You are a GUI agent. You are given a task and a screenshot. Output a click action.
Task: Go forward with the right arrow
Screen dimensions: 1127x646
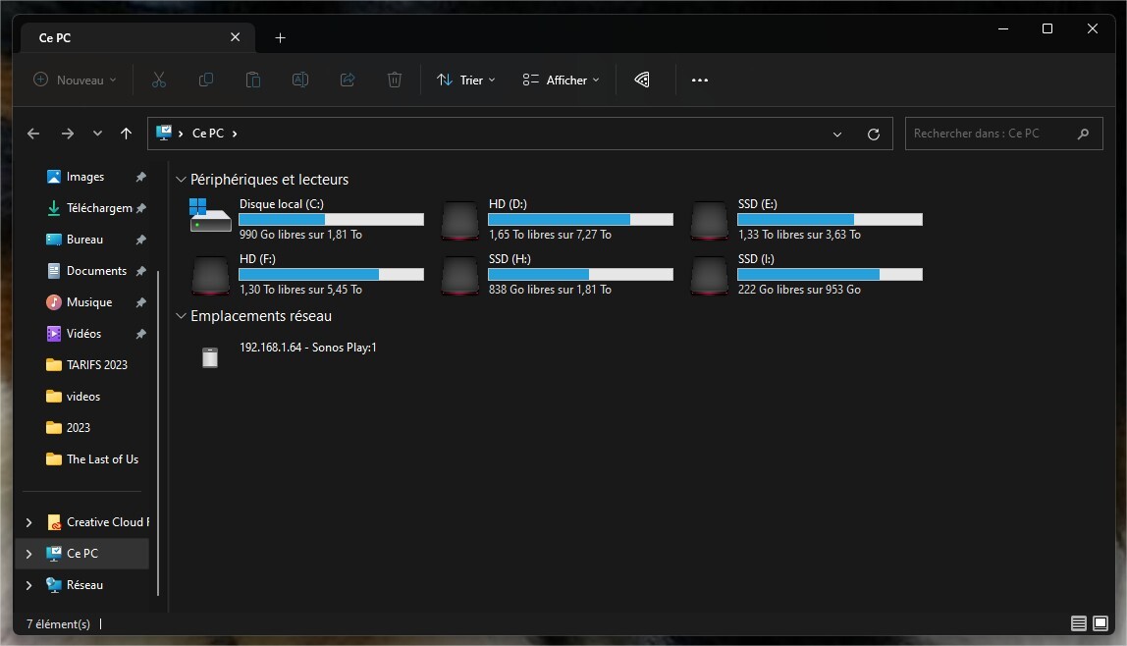(x=68, y=134)
